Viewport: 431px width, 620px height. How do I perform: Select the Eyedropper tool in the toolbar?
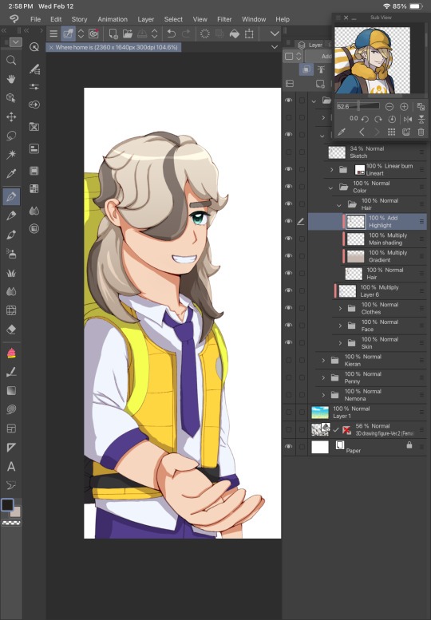pos(11,173)
